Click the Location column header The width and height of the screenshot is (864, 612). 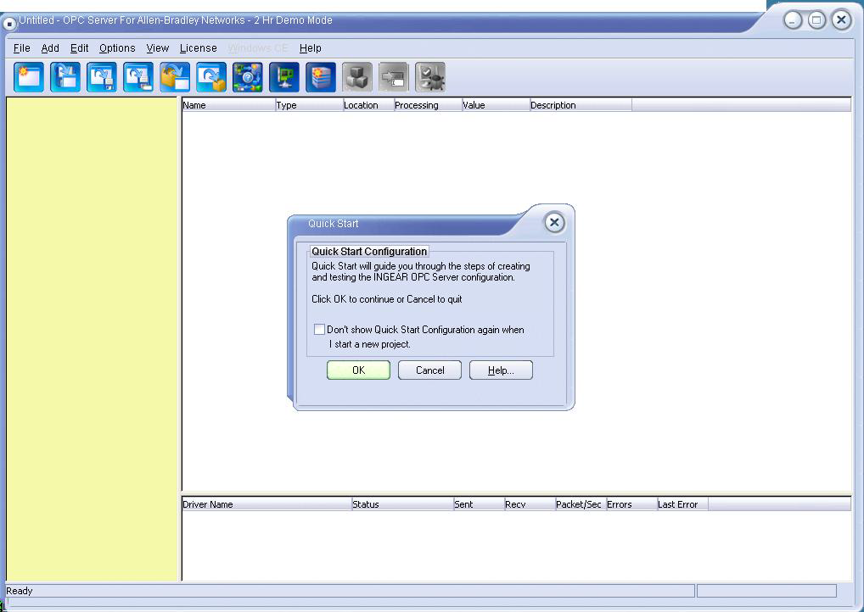click(368, 105)
